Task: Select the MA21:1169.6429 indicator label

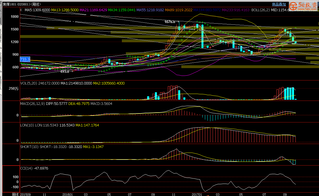Action: pos(93,10)
